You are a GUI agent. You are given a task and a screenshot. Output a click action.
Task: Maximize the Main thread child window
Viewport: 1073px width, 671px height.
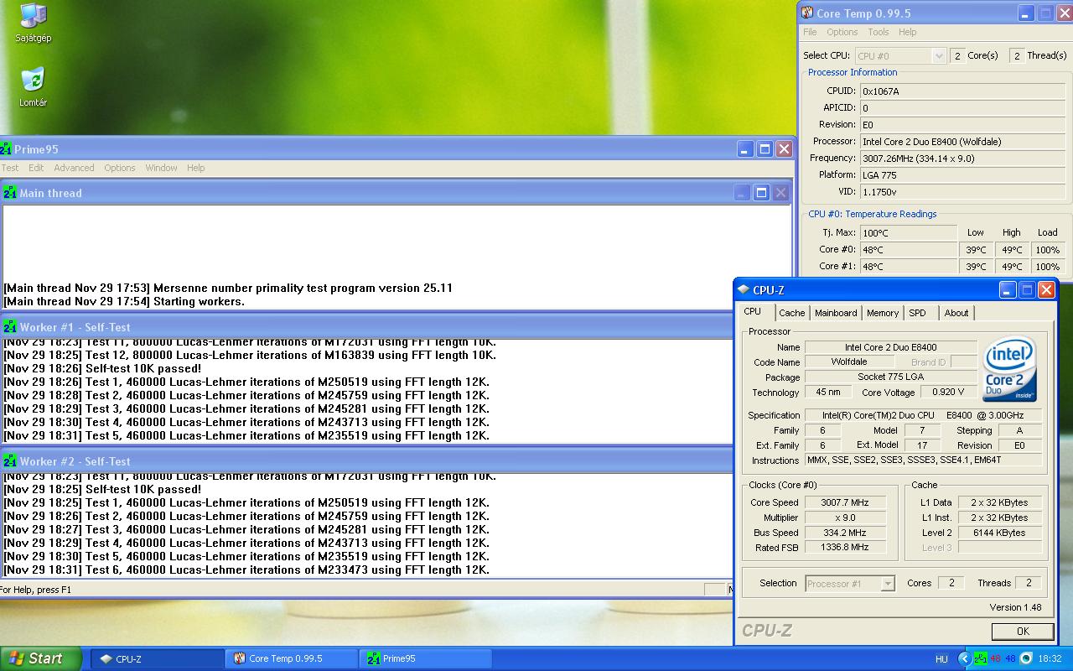tap(761, 193)
